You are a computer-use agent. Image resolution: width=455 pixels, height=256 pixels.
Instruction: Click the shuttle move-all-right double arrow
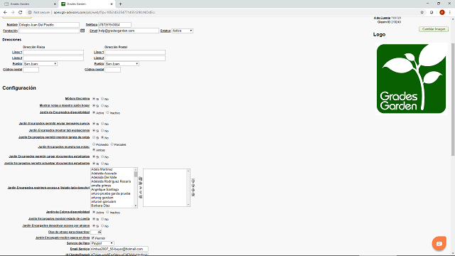click(x=141, y=183)
